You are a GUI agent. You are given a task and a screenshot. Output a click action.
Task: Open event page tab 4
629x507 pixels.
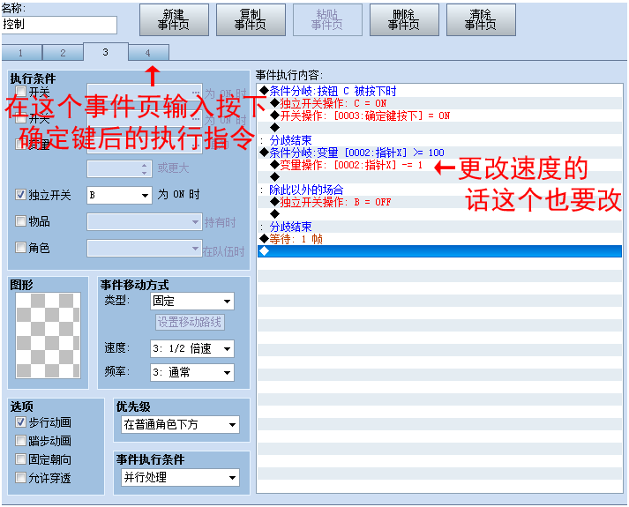[148, 53]
